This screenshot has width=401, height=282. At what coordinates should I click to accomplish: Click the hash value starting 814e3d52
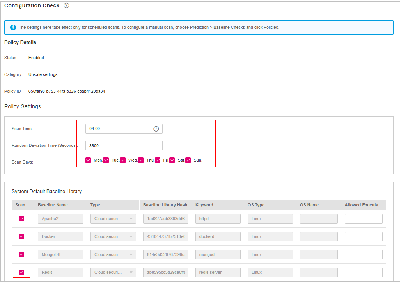166,254
